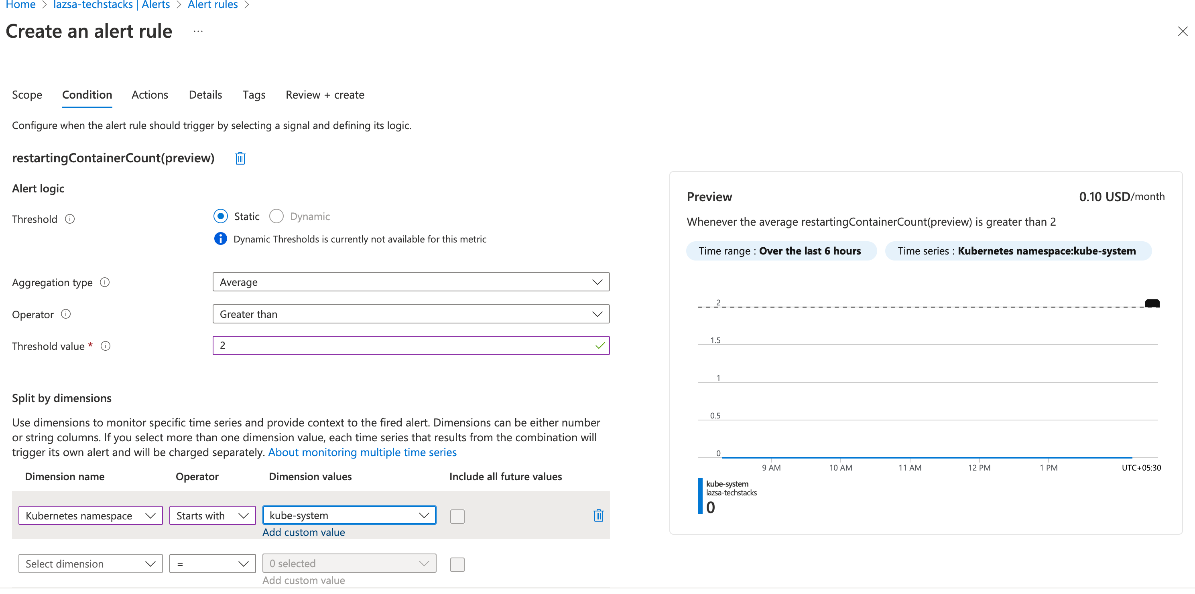
Task: Open the Select dimension dropdown
Action: (90, 564)
